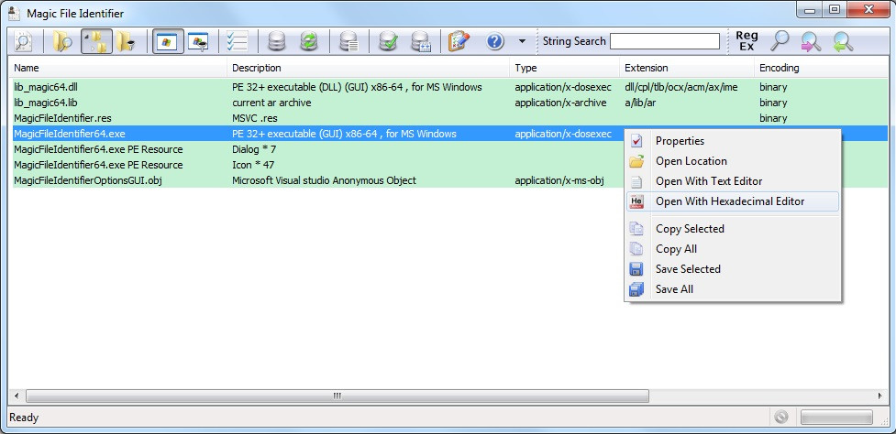Sort by the Encoding column header

(822, 68)
